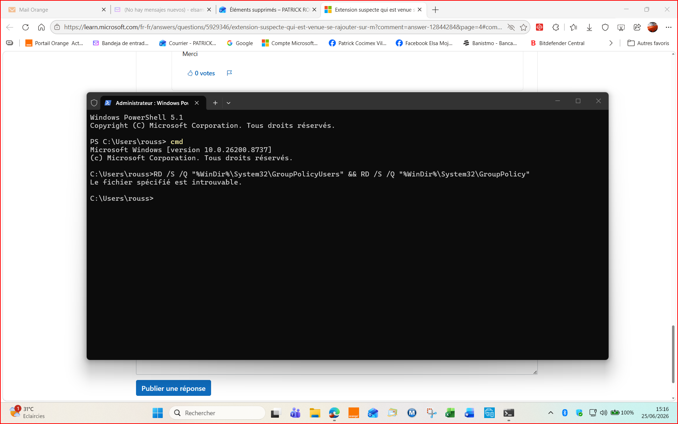Upvote the answer with 0 votes
The image size is (678, 424).
(201, 73)
